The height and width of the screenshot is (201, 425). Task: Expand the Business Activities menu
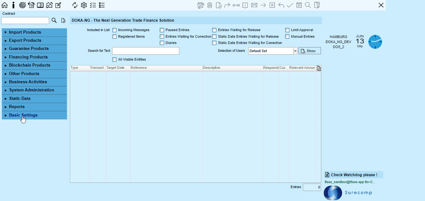pyautogui.click(x=34, y=82)
